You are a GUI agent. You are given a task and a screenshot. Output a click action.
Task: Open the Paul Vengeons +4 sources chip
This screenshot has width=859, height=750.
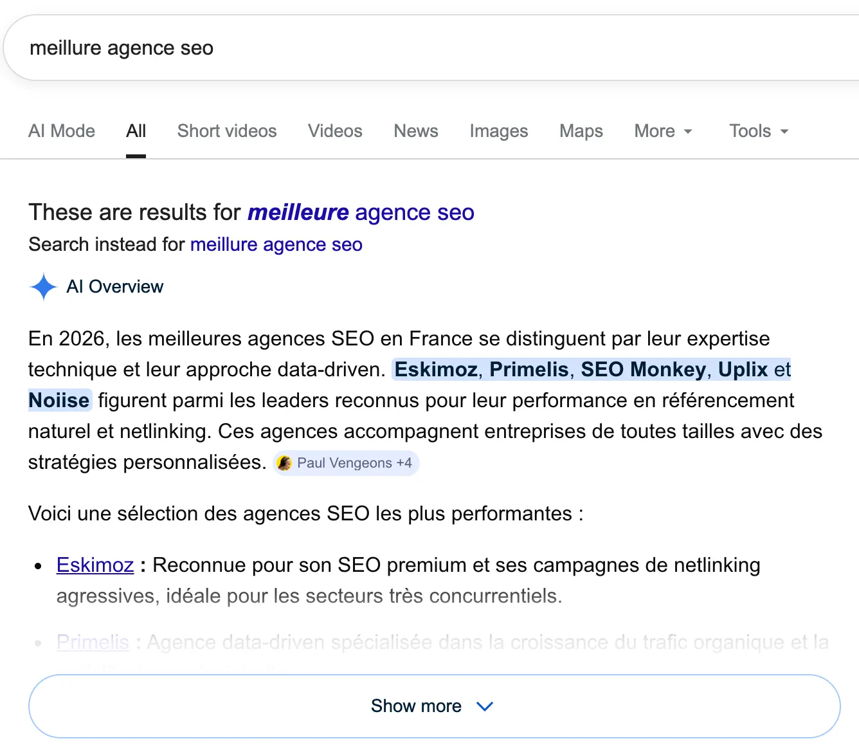tap(346, 463)
